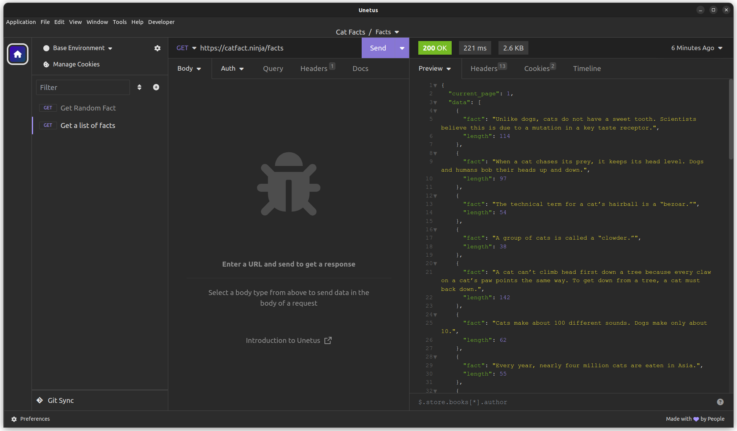Collapse fold arrow on line 28
This screenshot has height=431, width=737.
point(435,357)
